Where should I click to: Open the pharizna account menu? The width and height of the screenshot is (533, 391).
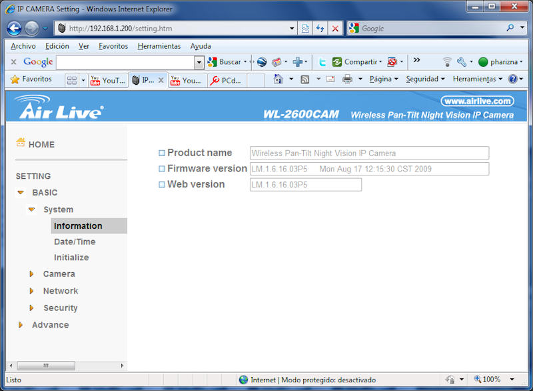[500, 62]
